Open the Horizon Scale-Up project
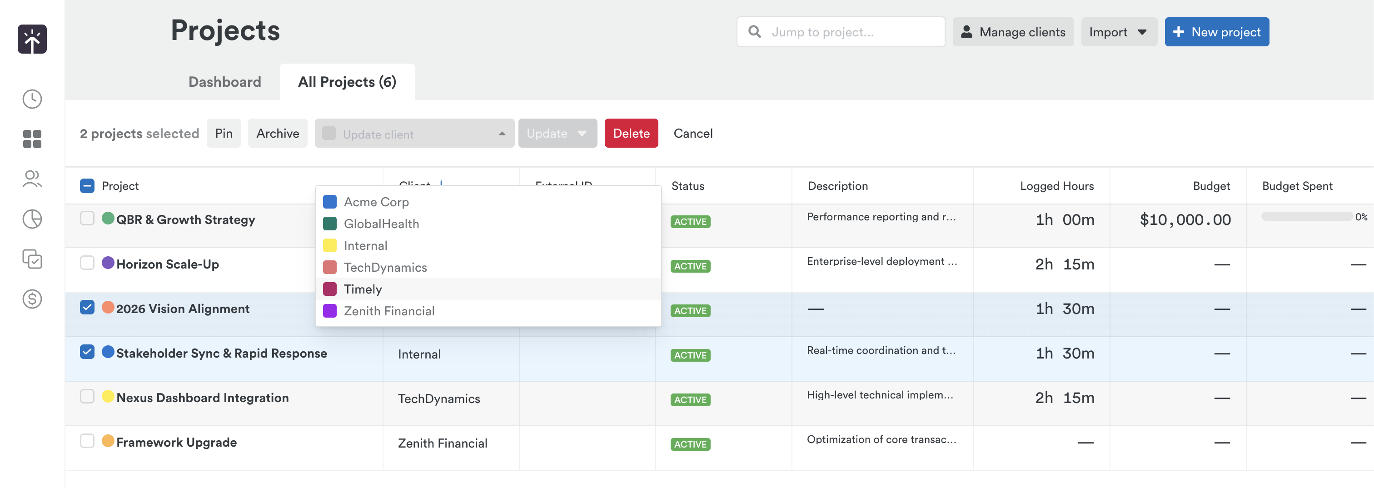 168,264
